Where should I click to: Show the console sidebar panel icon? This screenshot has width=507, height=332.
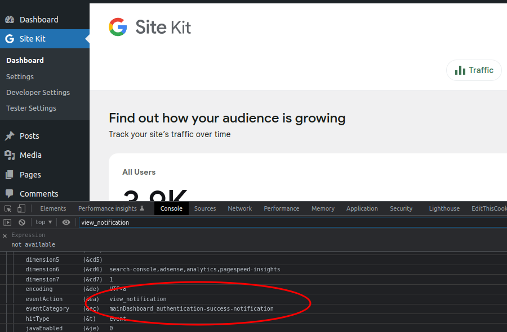point(7,222)
